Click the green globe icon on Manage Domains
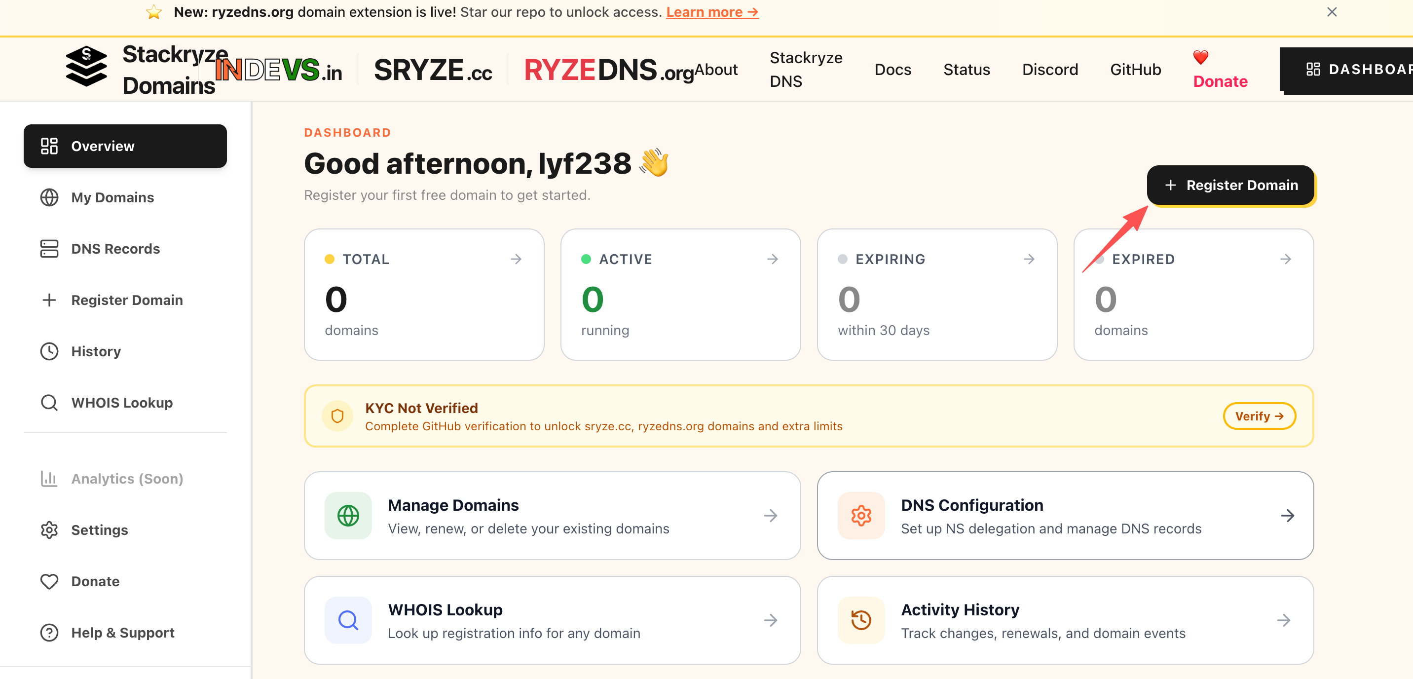The width and height of the screenshot is (1413, 679). point(348,516)
